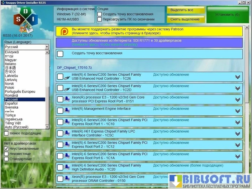Expand details for Intel Management Engine Interface
This screenshot has height=189, width=252.
238,111
